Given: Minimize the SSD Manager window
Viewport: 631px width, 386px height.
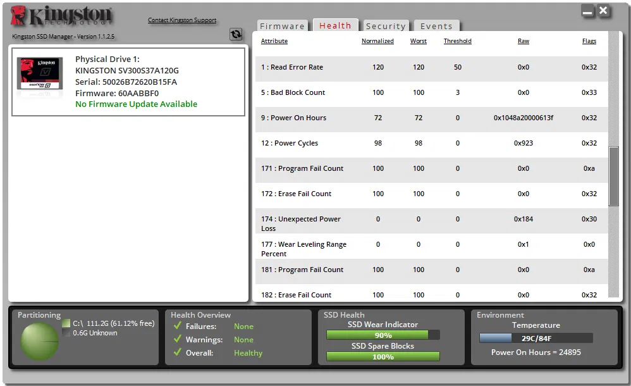Looking at the screenshot, I should point(587,11).
